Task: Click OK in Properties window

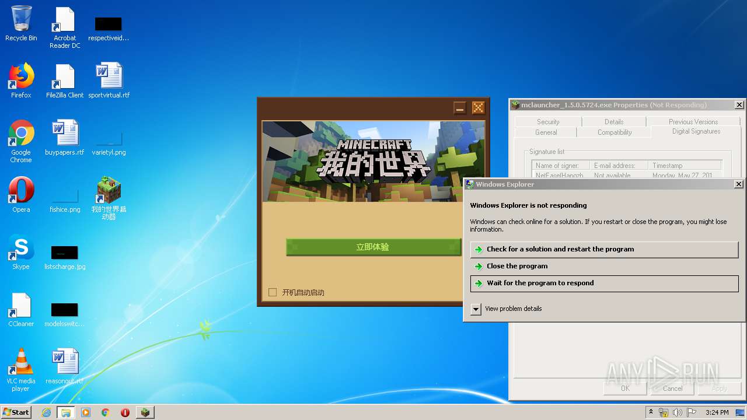Action: coord(625,388)
